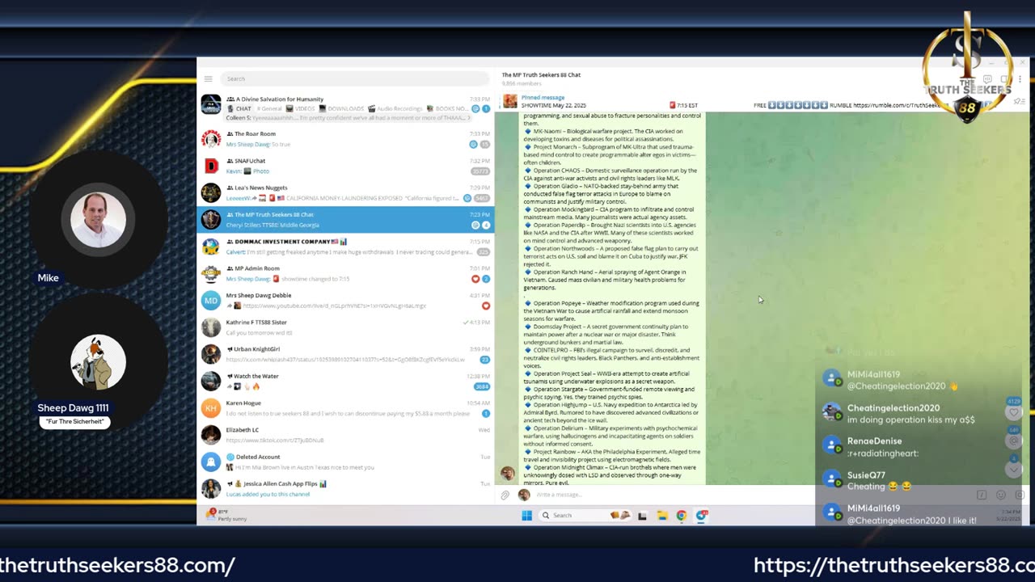Screen dimensions: 1035x582
Task: Select the Audio Recordings topic tab
Action: click(x=395, y=108)
